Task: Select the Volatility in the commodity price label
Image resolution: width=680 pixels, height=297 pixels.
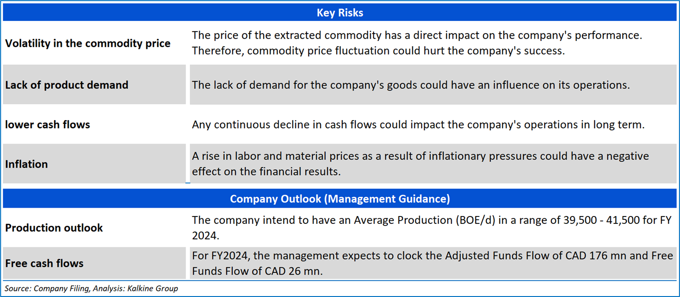Action: pyautogui.click(x=88, y=44)
